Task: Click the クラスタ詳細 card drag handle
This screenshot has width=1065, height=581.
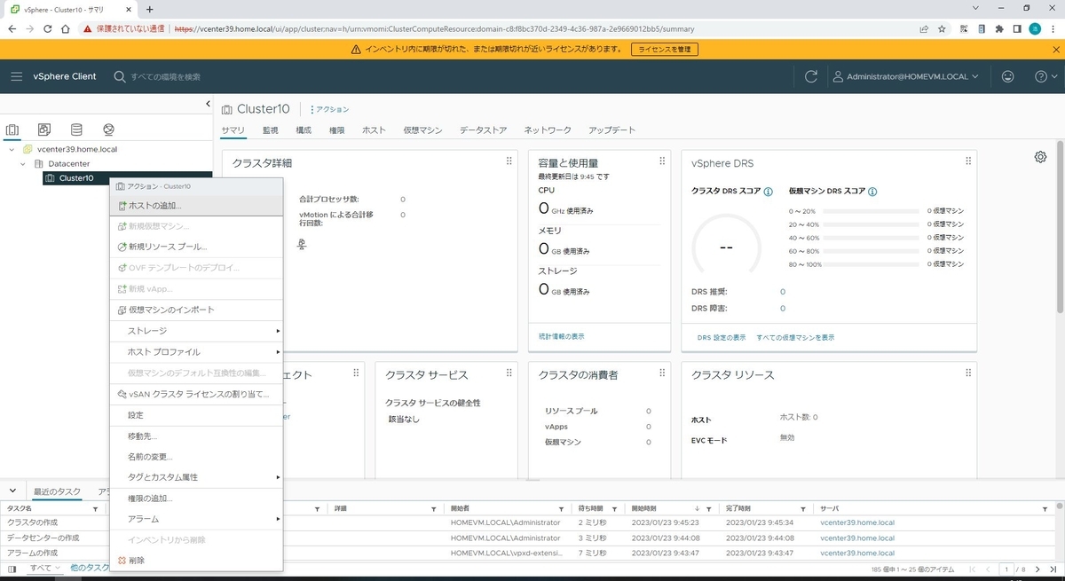Action: tap(509, 161)
